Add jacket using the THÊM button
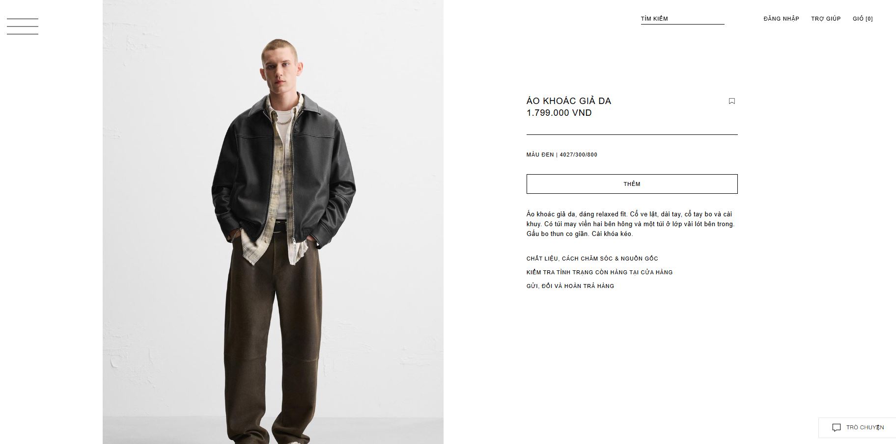 [632, 184]
